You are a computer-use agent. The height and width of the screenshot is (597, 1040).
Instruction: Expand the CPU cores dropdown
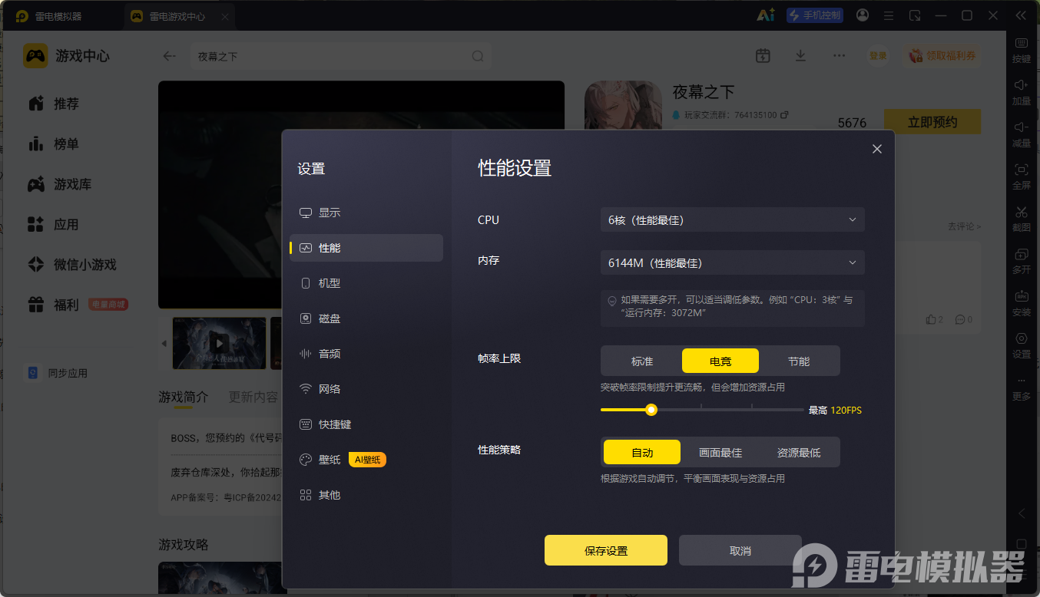[732, 219]
